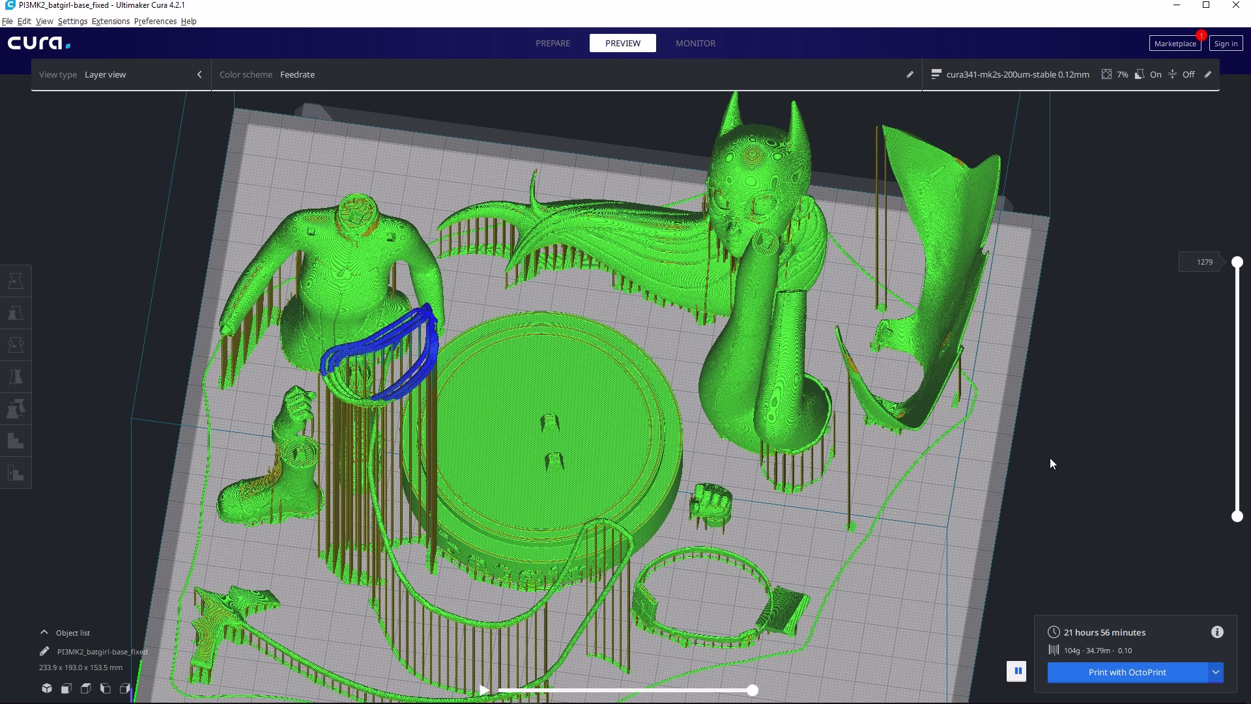This screenshot has width=1251, height=704.
Task: Select PI3MK2_batgirl-base_fixed in object list
Action: 102,651
